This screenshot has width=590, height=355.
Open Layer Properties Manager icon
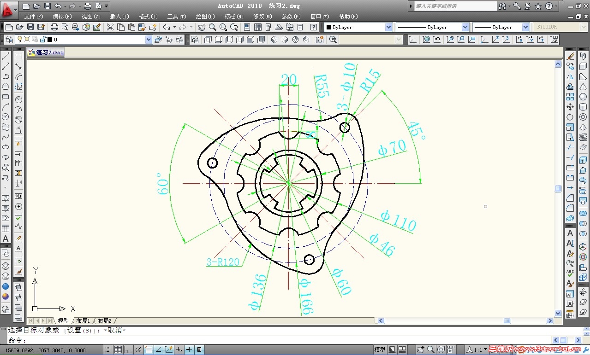(x=9, y=40)
